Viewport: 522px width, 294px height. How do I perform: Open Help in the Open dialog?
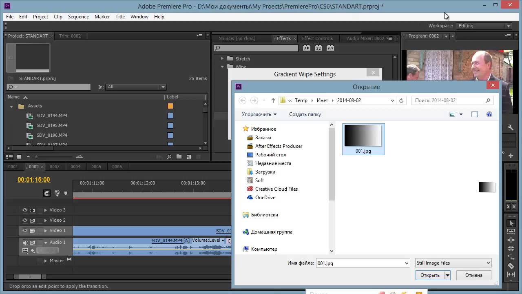489,114
